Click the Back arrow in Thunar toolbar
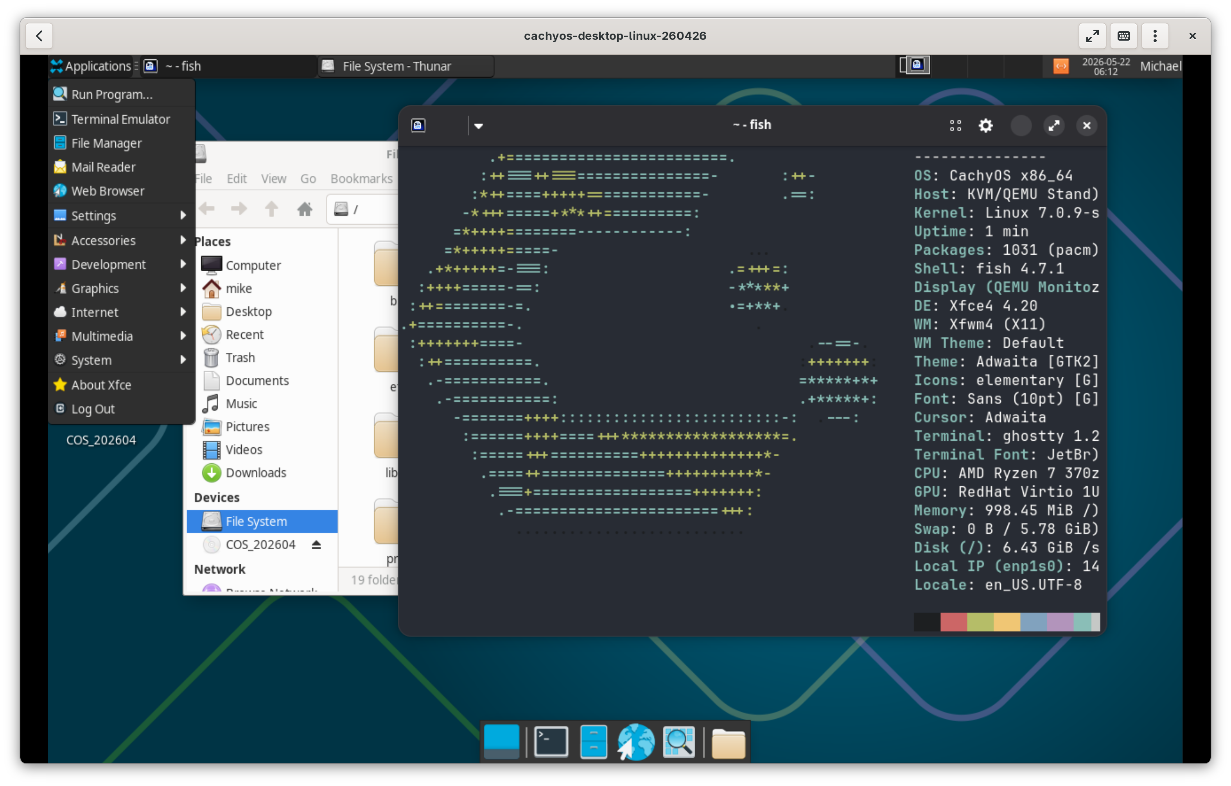The image size is (1231, 786). (x=206, y=208)
